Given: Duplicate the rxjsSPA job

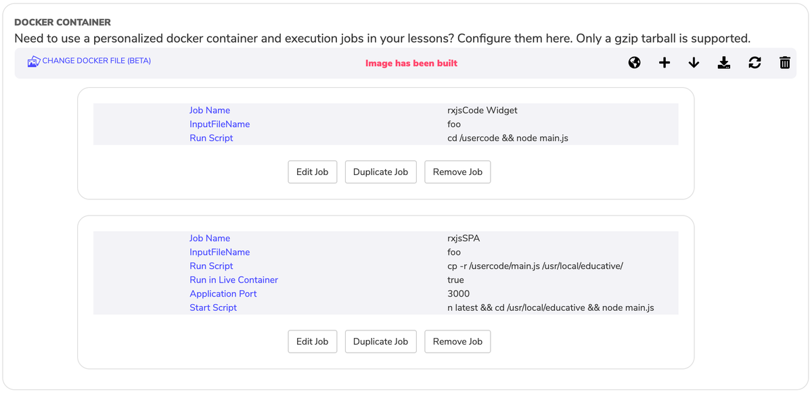Looking at the screenshot, I should click(x=381, y=341).
